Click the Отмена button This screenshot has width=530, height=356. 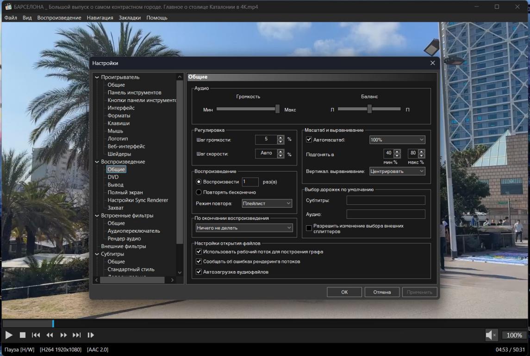pyautogui.click(x=382, y=292)
